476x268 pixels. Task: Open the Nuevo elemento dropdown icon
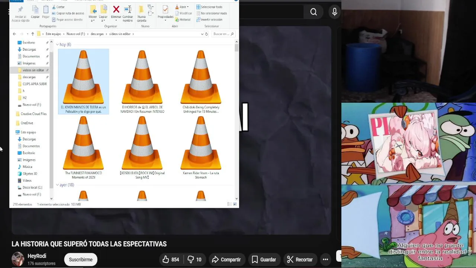(x=151, y=7)
